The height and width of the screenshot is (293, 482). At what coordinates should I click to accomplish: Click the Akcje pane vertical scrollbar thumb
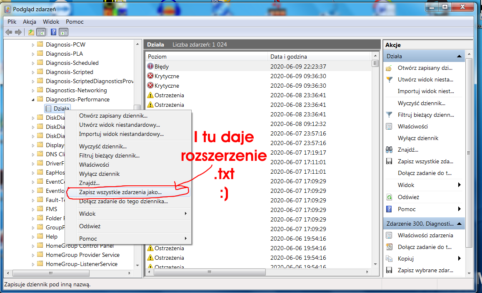coord(469,153)
